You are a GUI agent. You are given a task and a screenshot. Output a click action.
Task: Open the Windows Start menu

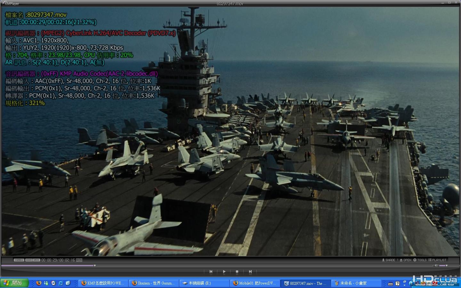click(x=14, y=283)
